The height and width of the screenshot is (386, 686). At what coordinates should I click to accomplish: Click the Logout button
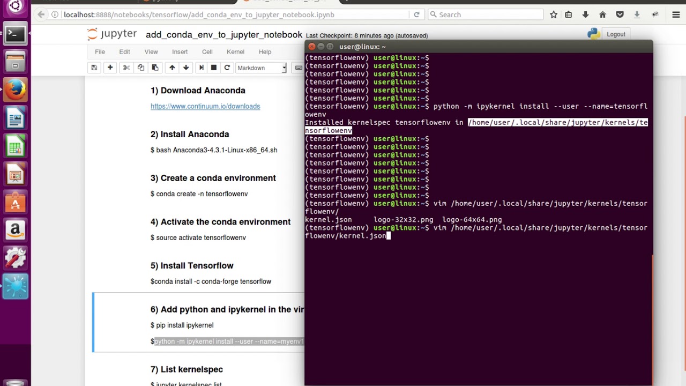click(x=616, y=34)
